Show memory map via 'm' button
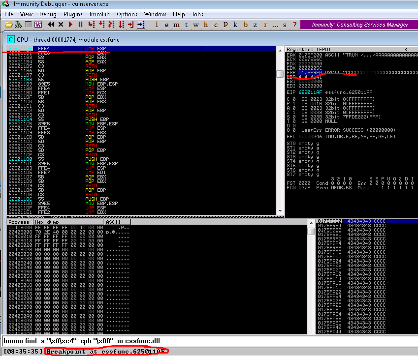Image resolution: width=418 pixels, height=356 pixels. pos(176,25)
